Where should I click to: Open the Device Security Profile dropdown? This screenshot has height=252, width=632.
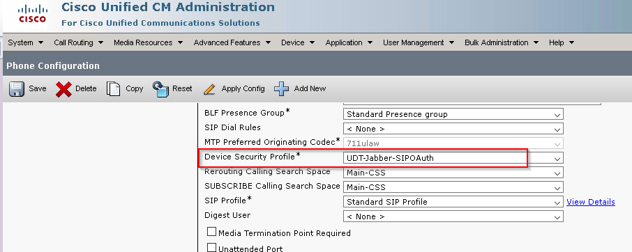[453, 158]
